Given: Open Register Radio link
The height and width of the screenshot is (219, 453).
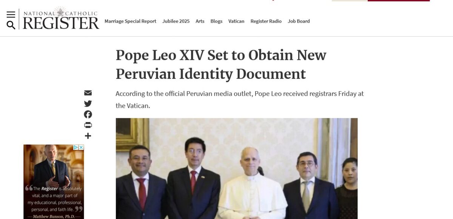Looking at the screenshot, I should coord(266,21).
